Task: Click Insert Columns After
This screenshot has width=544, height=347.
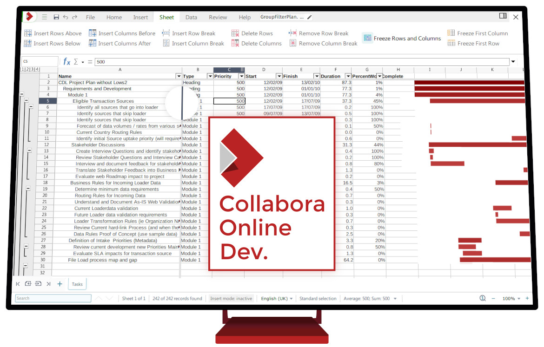Action: (x=120, y=43)
